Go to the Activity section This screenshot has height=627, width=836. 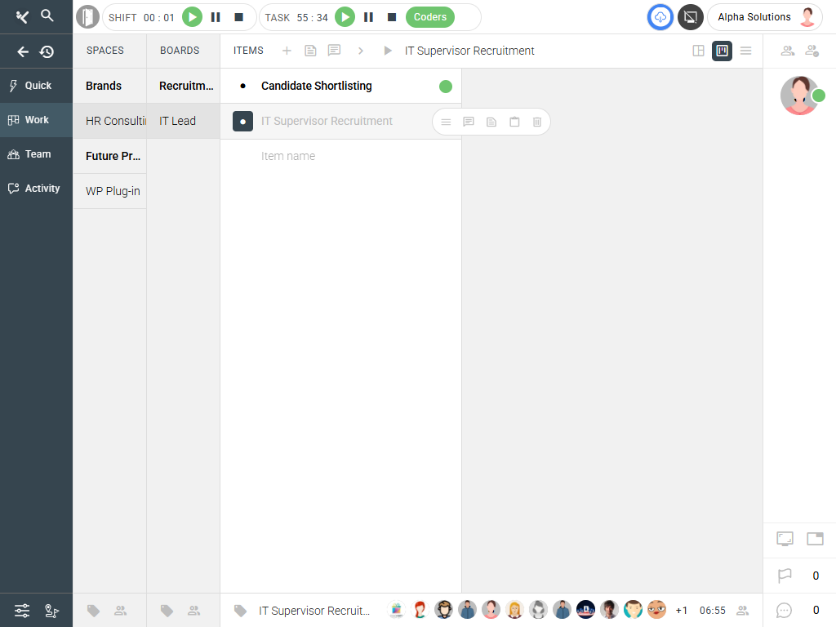tap(37, 189)
